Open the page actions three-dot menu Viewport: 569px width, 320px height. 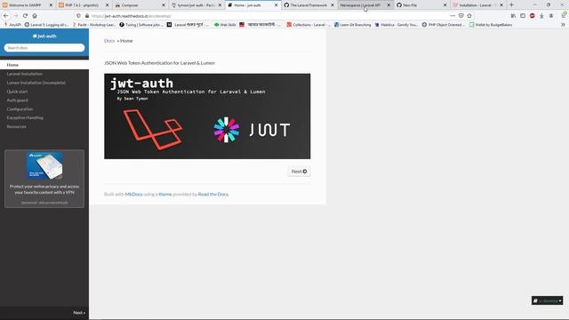453,16
